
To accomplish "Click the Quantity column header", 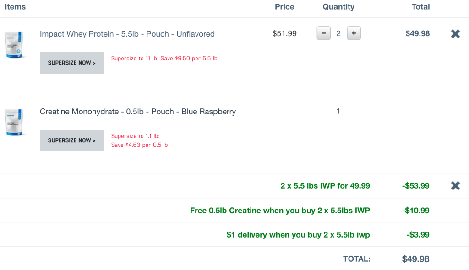I will [x=338, y=7].
